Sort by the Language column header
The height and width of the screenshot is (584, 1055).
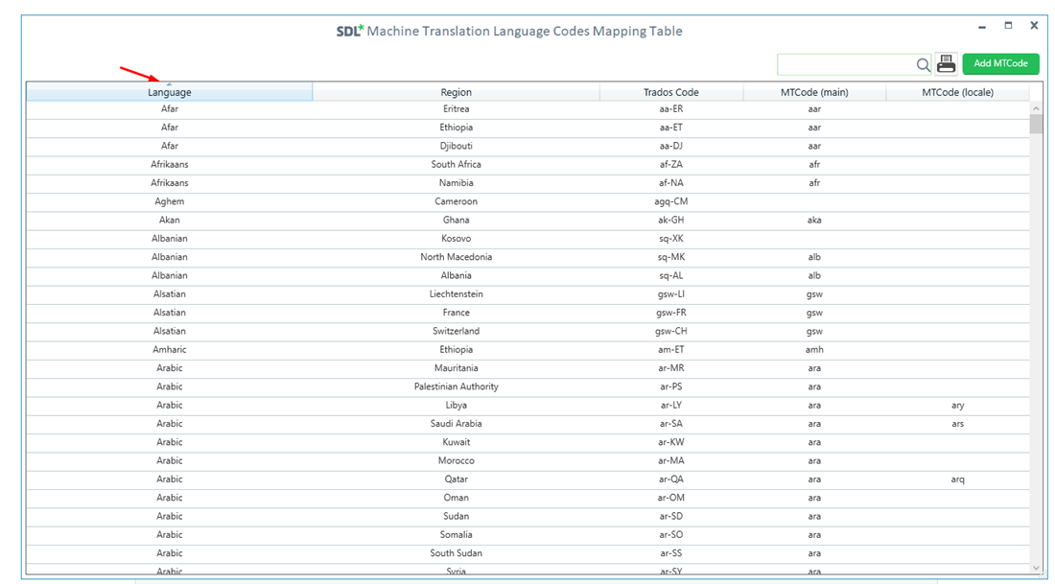pyautogui.click(x=170, y=92)
